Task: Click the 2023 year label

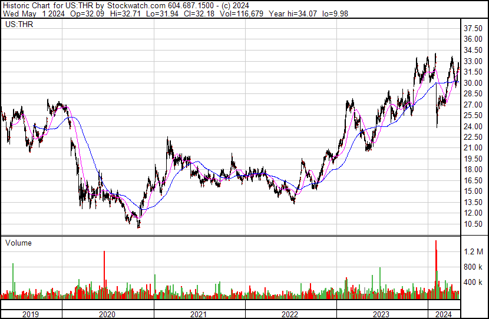Action: tap(381, 314)
